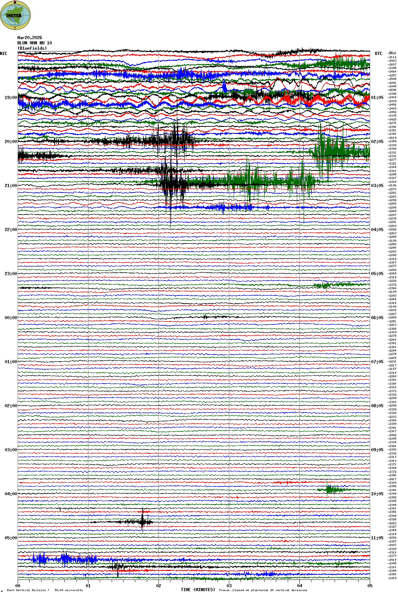
Task: Click the 19:00 local time marker
Action: [x=11, y=98]
